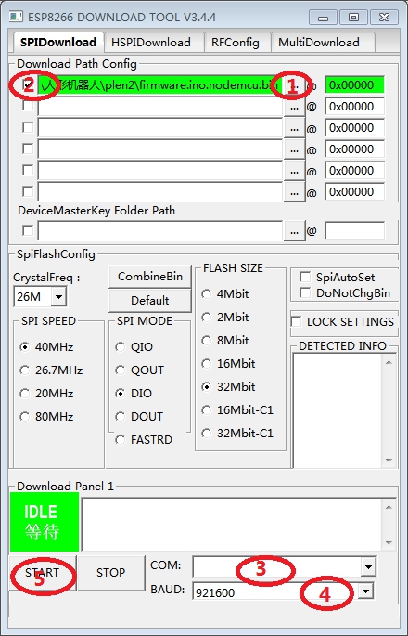Viewport: 408px width, 636px height.
Task: Enable the third download path row checkbox
Action: [28, 127]
